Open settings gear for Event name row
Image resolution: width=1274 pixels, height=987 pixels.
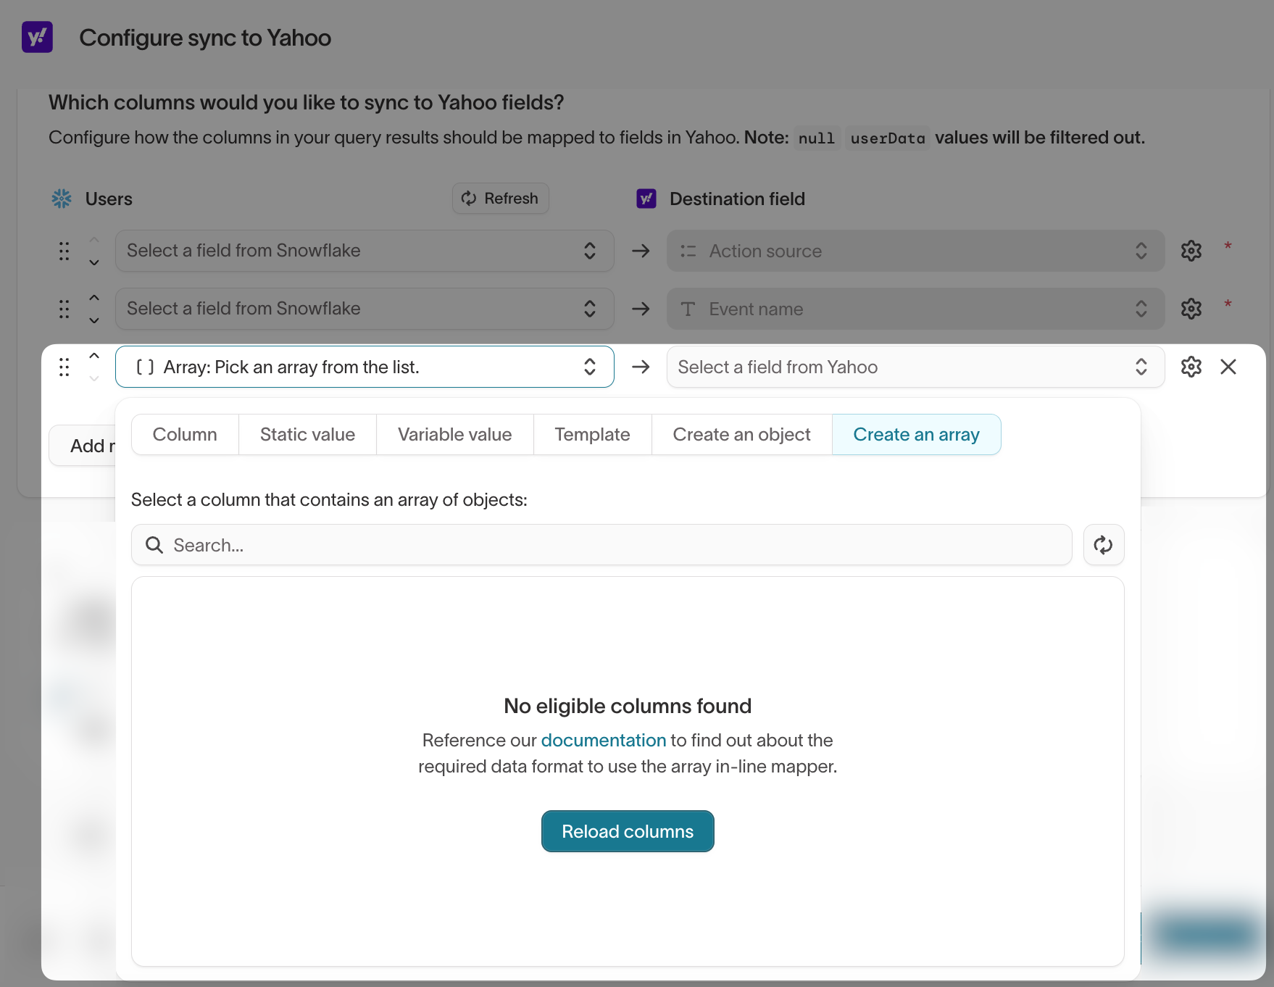pos(1191,309)
